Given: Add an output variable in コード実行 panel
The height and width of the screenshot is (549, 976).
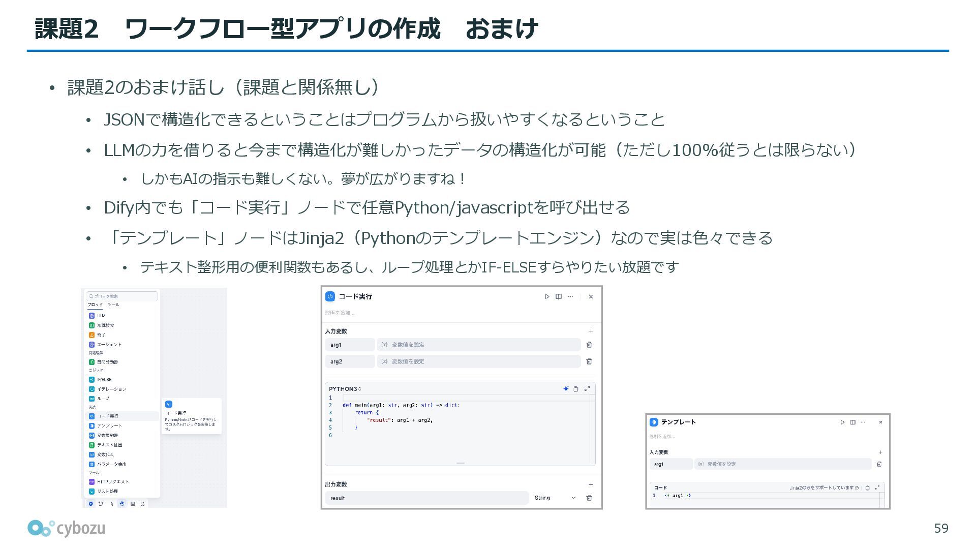Looking at the screenshot, I should [591, 484].
